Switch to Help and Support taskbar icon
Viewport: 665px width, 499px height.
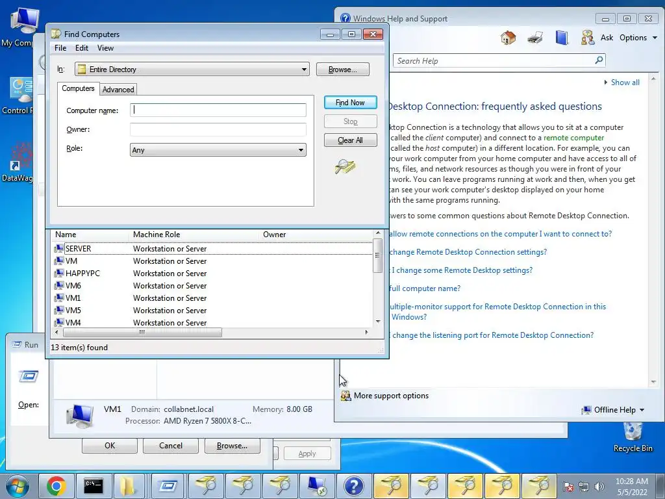pyautogui.click(x=354, y=486)
